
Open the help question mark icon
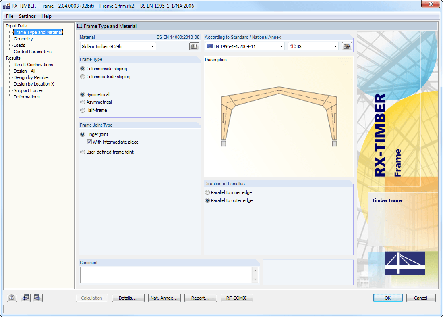(x=11, y=298)
